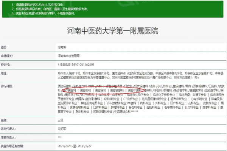Click the department 传染科
This screenshot has width=227, height=151.
click(x=158, y=91)
